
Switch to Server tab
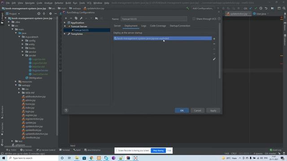pyautogui.click(x=117, y=26)
